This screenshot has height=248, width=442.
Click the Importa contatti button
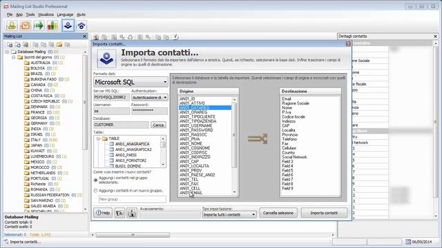[x=324, y=213]
